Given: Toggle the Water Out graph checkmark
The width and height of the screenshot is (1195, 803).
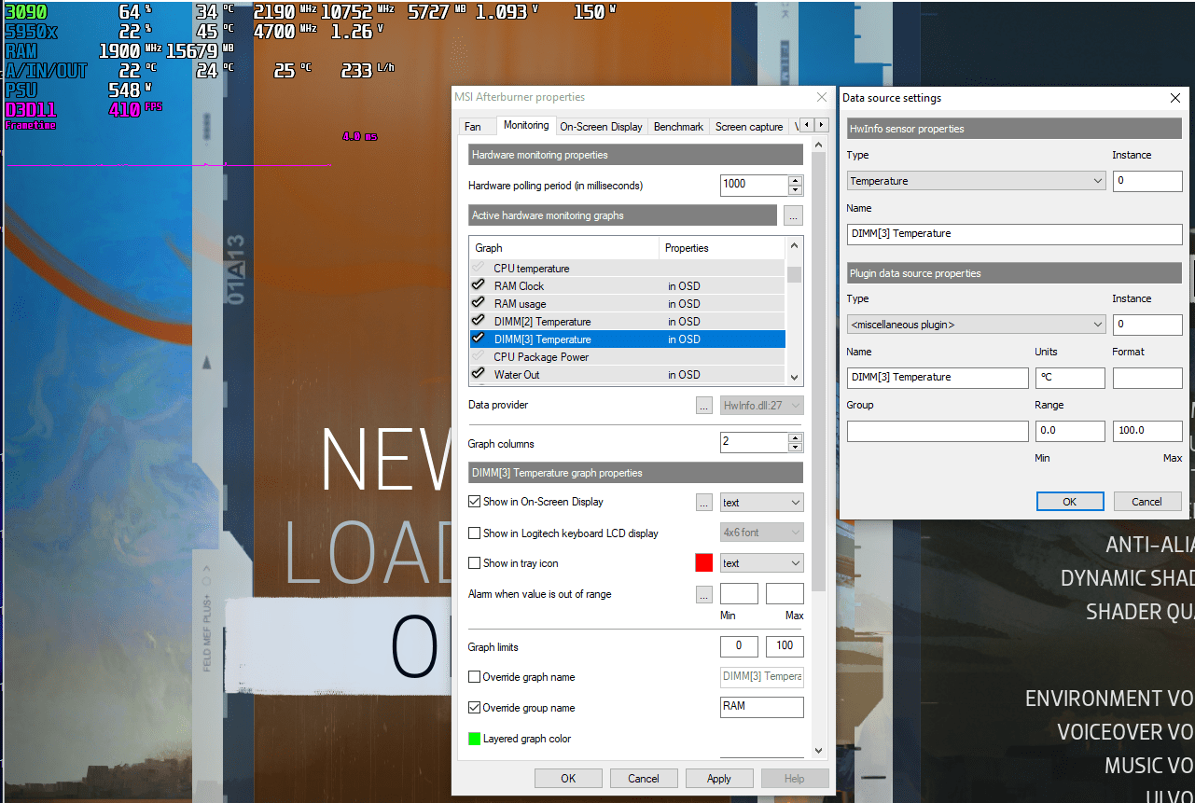Looking at the screenshot, I should coord(478,375).
